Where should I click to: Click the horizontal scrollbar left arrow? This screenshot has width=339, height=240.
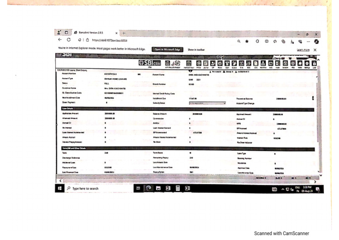(60, 181)
